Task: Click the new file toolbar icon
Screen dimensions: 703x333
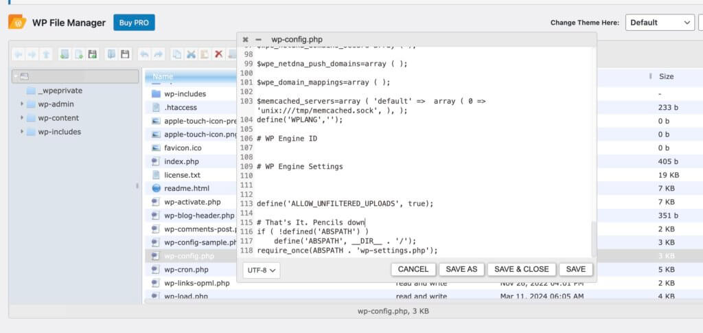Action: [79, 55]
